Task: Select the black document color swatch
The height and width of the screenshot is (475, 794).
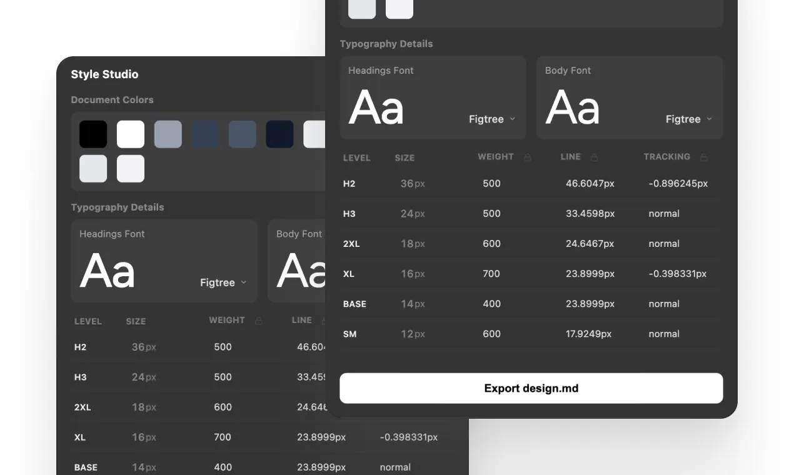Action: [93, 134]
